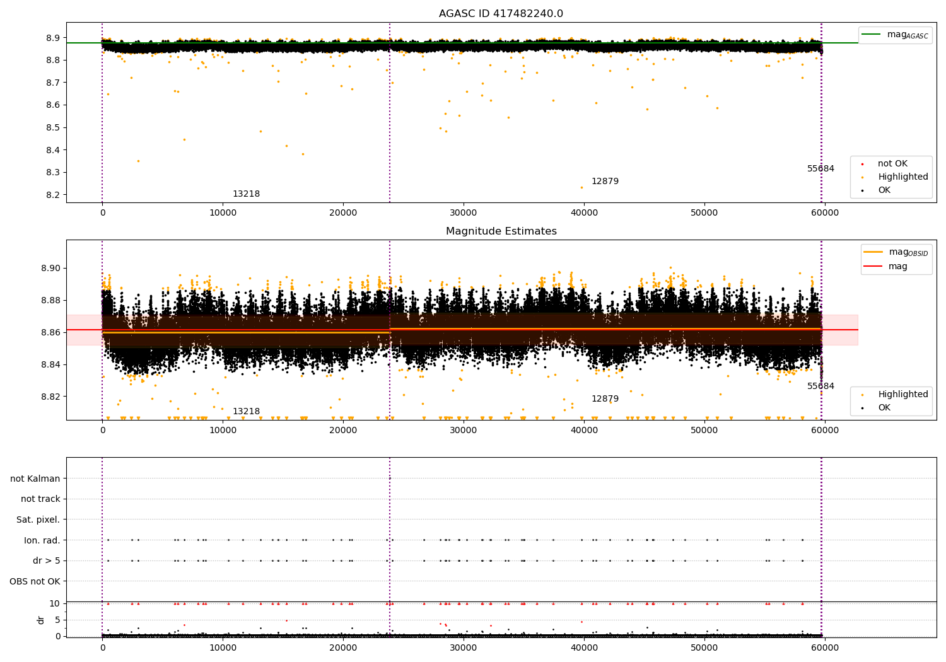Select the 'Sat. pixel.' row label
Viewport: 946px width, 662px height.
click(x=38, y=520)
